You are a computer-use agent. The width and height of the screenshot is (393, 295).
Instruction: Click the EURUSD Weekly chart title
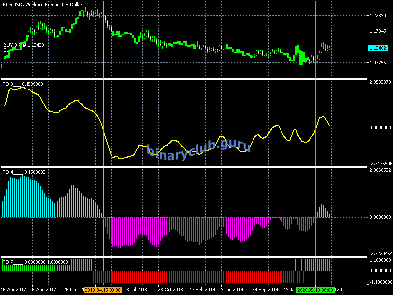[43, 4]
